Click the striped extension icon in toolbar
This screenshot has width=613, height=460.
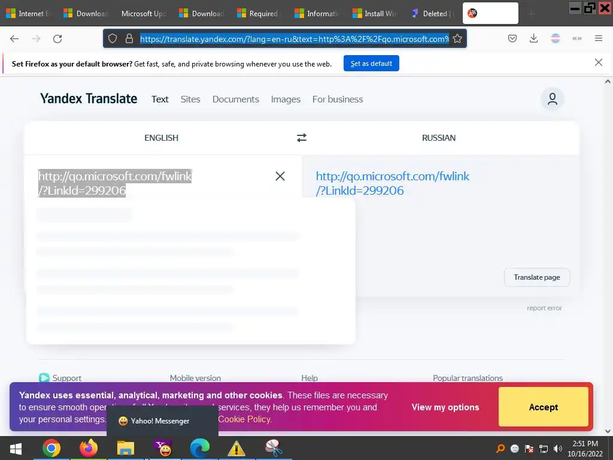(556, 38)
